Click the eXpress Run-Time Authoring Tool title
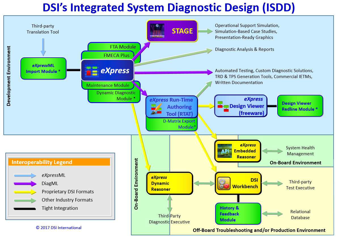The width and height of the screenshot is (337, 239). (x=171, y=107)
